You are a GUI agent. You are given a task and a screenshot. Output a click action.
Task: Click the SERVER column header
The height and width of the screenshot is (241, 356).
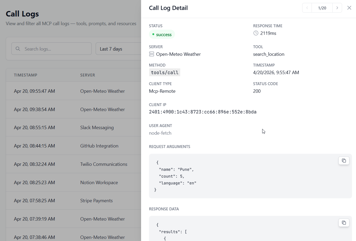click(87, 75)
